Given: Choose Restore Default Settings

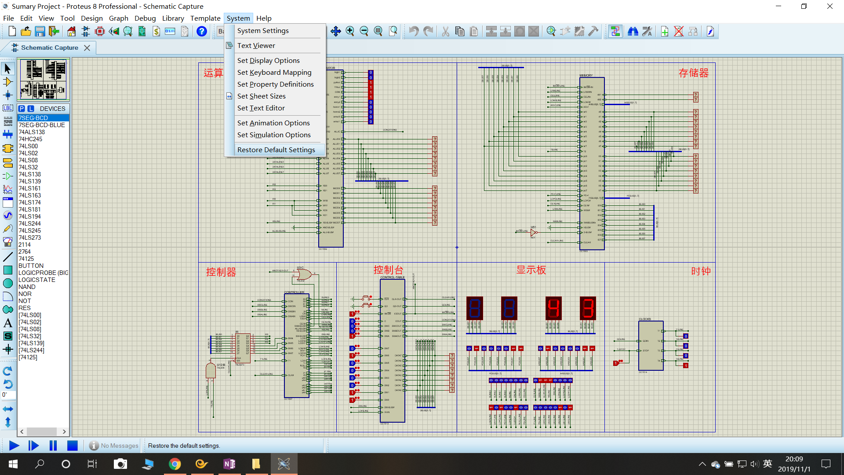Looking at the screenshot, I should click(x=276, y=150).
